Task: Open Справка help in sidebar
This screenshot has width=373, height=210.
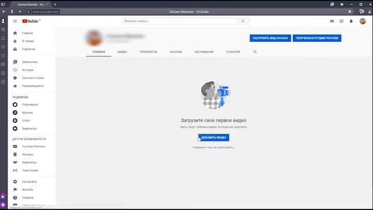Action: 32,198
